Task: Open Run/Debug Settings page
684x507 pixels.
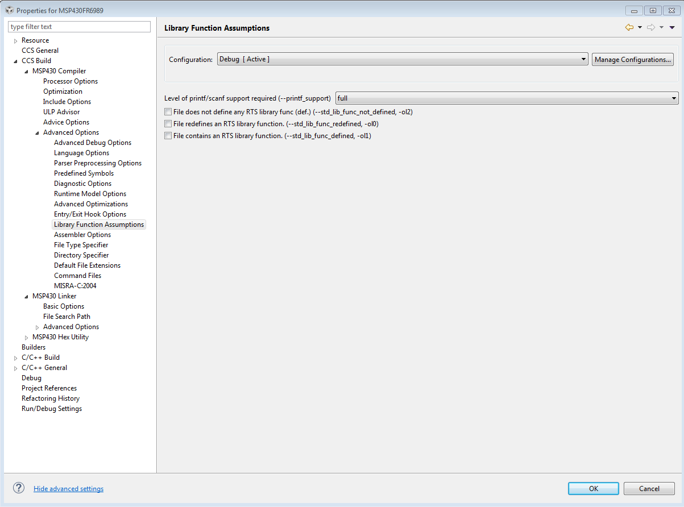Action: coord(52,409)
